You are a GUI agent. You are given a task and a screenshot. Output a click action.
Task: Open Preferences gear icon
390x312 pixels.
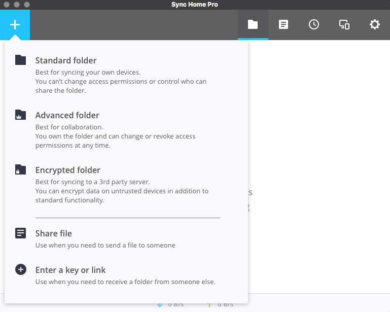[x=375, y=25]
